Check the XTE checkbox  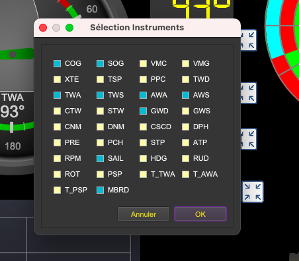58,79
